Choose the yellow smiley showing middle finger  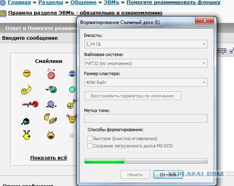26,89
